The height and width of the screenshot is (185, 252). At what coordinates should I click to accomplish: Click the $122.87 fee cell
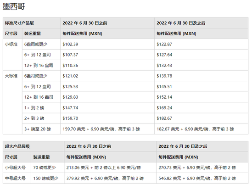tap(202, 44)
